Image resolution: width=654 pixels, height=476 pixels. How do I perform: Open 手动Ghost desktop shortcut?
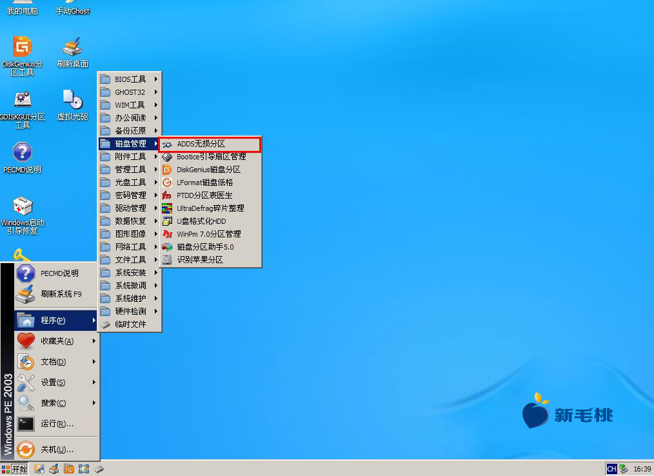(x=73, y=8)
